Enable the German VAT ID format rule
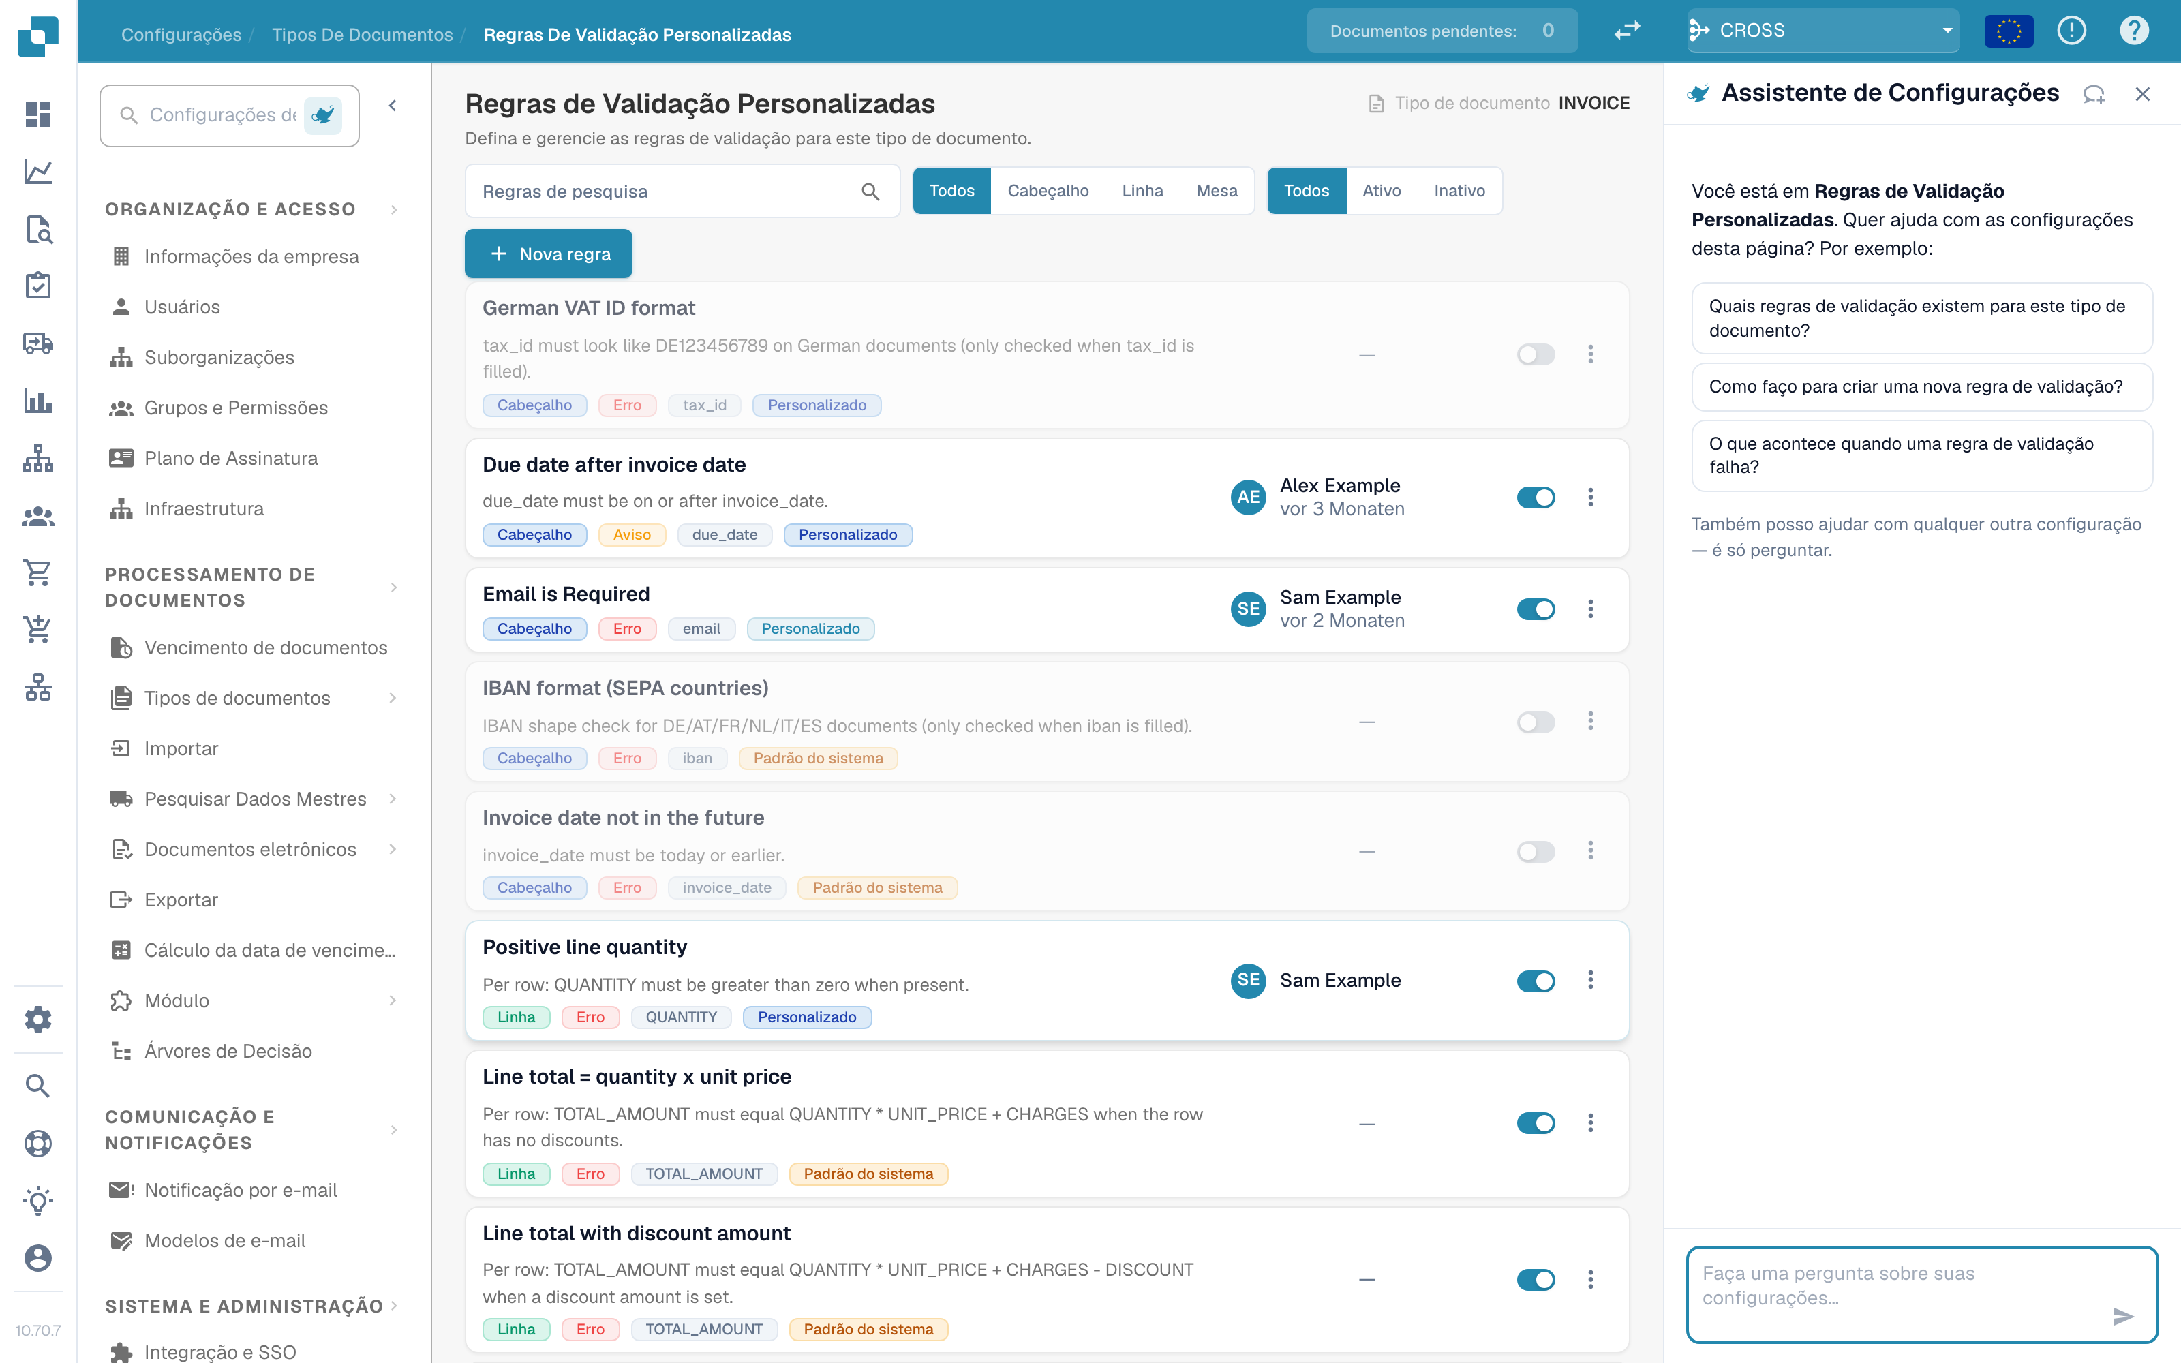The image size is (2181, 1363). click(x=1536, y=354)
